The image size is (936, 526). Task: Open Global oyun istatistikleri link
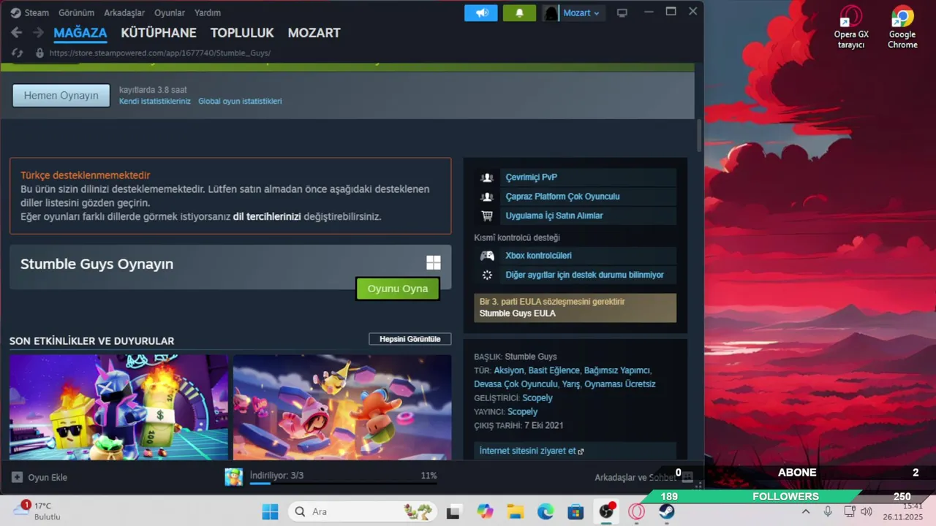(x=240, y=102)
